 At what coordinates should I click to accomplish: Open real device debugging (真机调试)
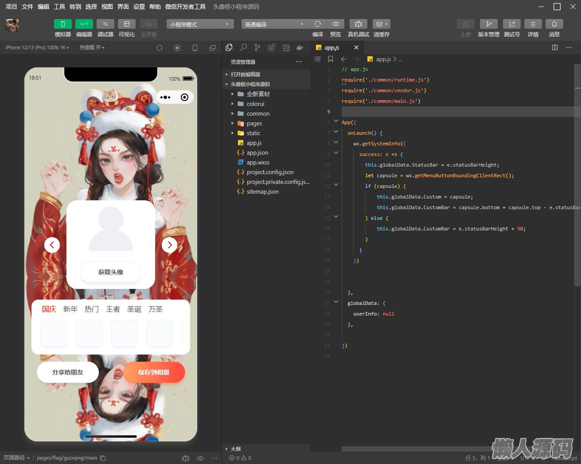pos(358,24)
